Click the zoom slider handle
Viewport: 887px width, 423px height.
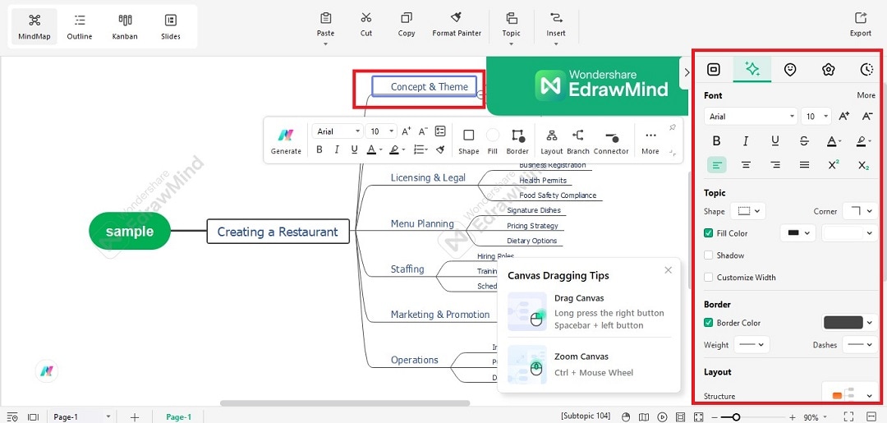(736, 417)
